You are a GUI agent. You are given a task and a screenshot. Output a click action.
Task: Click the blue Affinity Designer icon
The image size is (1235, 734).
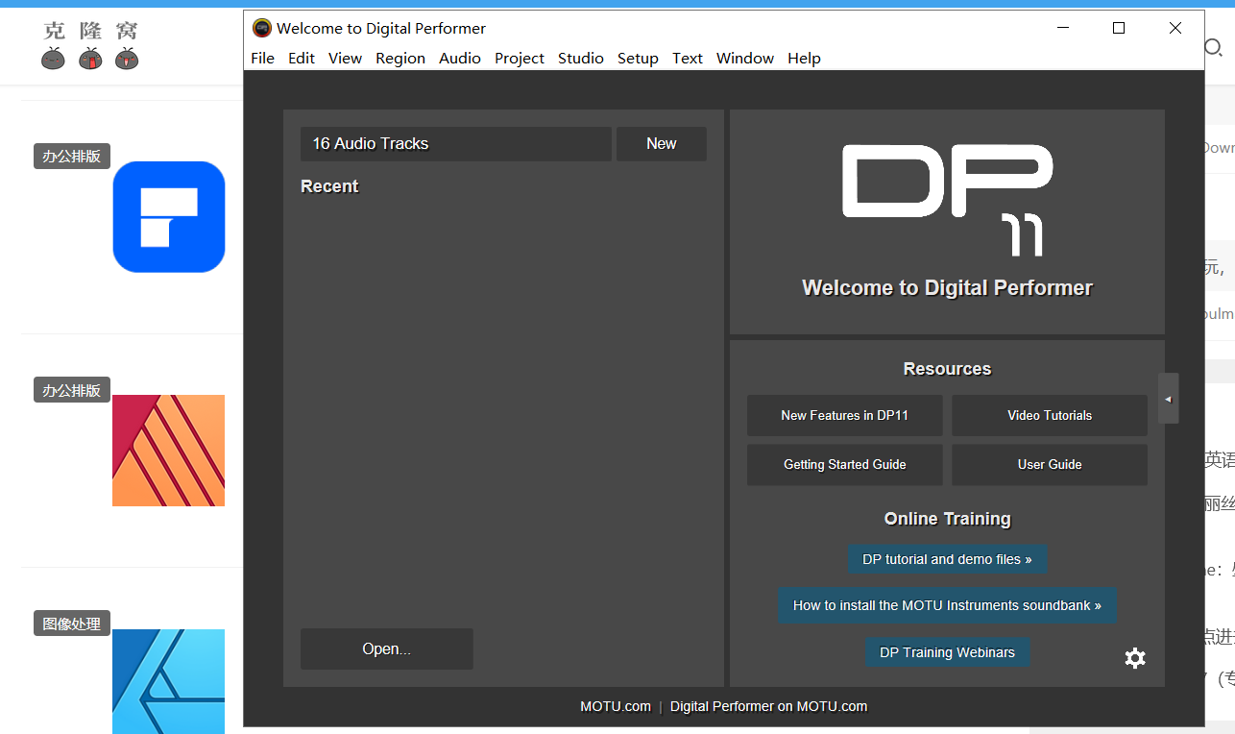coord(169,681)
